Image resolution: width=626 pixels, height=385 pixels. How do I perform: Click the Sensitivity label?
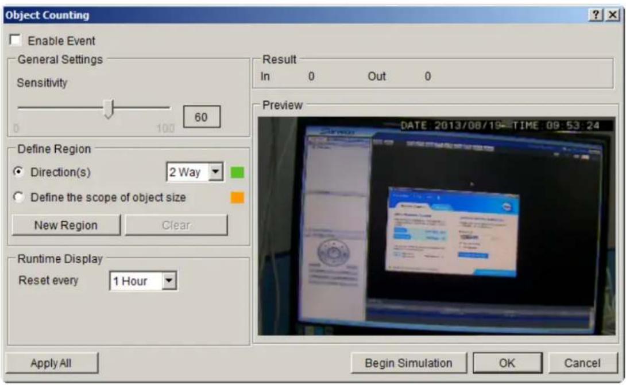coord(42,83)
